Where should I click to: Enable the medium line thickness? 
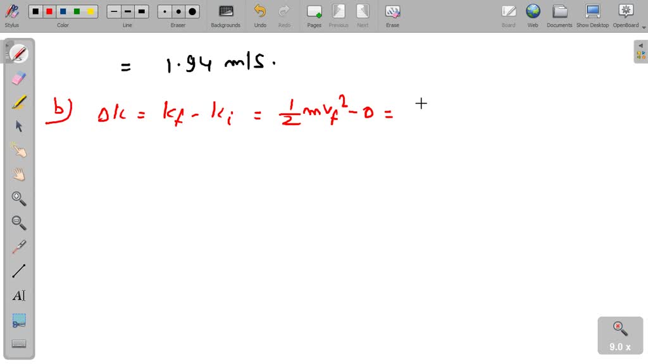tap(127, 11)
